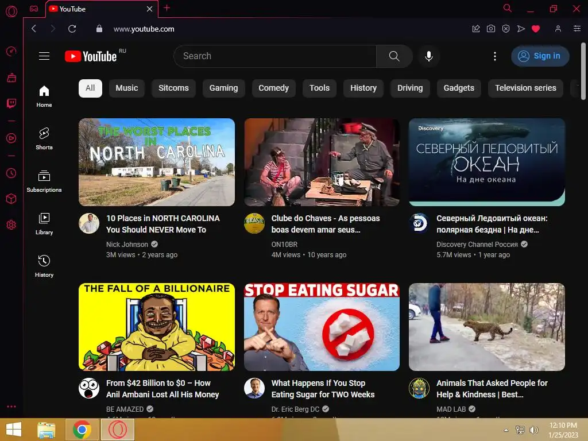Open The Fall of a Billionaire thumbnail
This screenshot has height=441, width=588.
point(157,327)
